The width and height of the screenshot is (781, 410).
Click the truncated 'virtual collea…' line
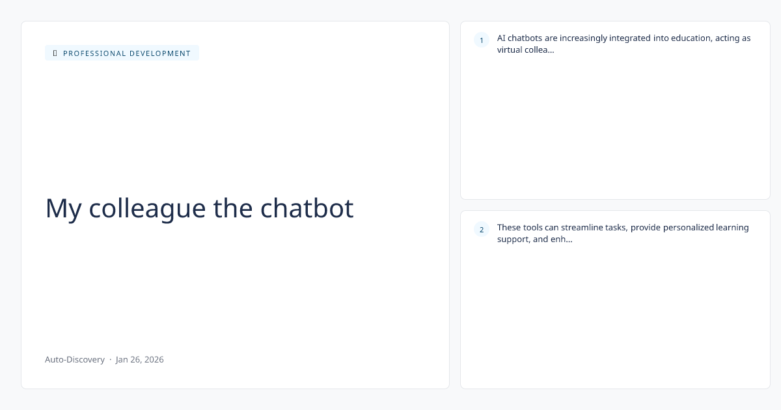pos(525,50)
